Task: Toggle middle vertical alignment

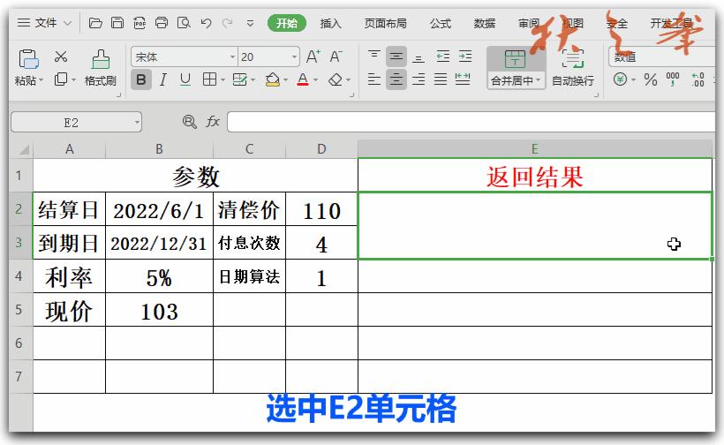Action: (396, 57)
